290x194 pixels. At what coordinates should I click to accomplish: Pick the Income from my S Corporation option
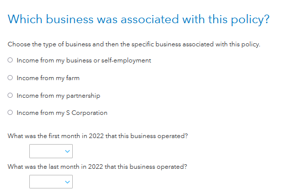(10, 112)
